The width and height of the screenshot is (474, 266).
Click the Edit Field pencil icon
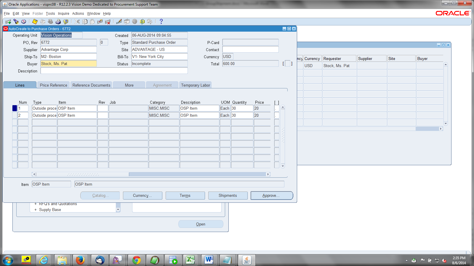coord(119,22)
